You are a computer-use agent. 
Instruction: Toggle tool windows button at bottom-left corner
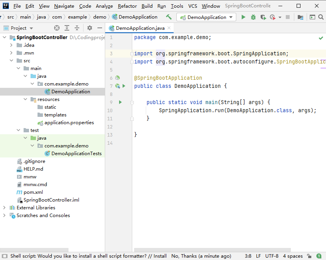coord(4,256)
